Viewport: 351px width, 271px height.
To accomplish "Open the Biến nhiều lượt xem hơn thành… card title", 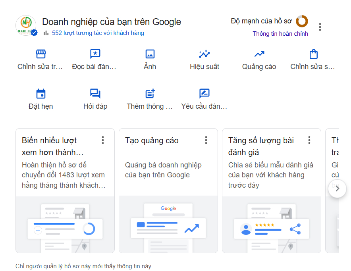I will (x=52, y=146).
